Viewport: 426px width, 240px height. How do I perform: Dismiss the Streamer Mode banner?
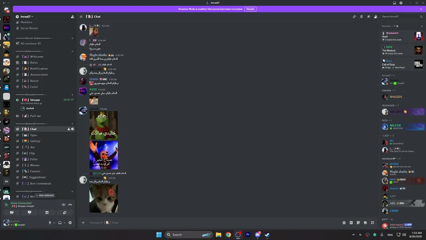[x=421, y=9]
